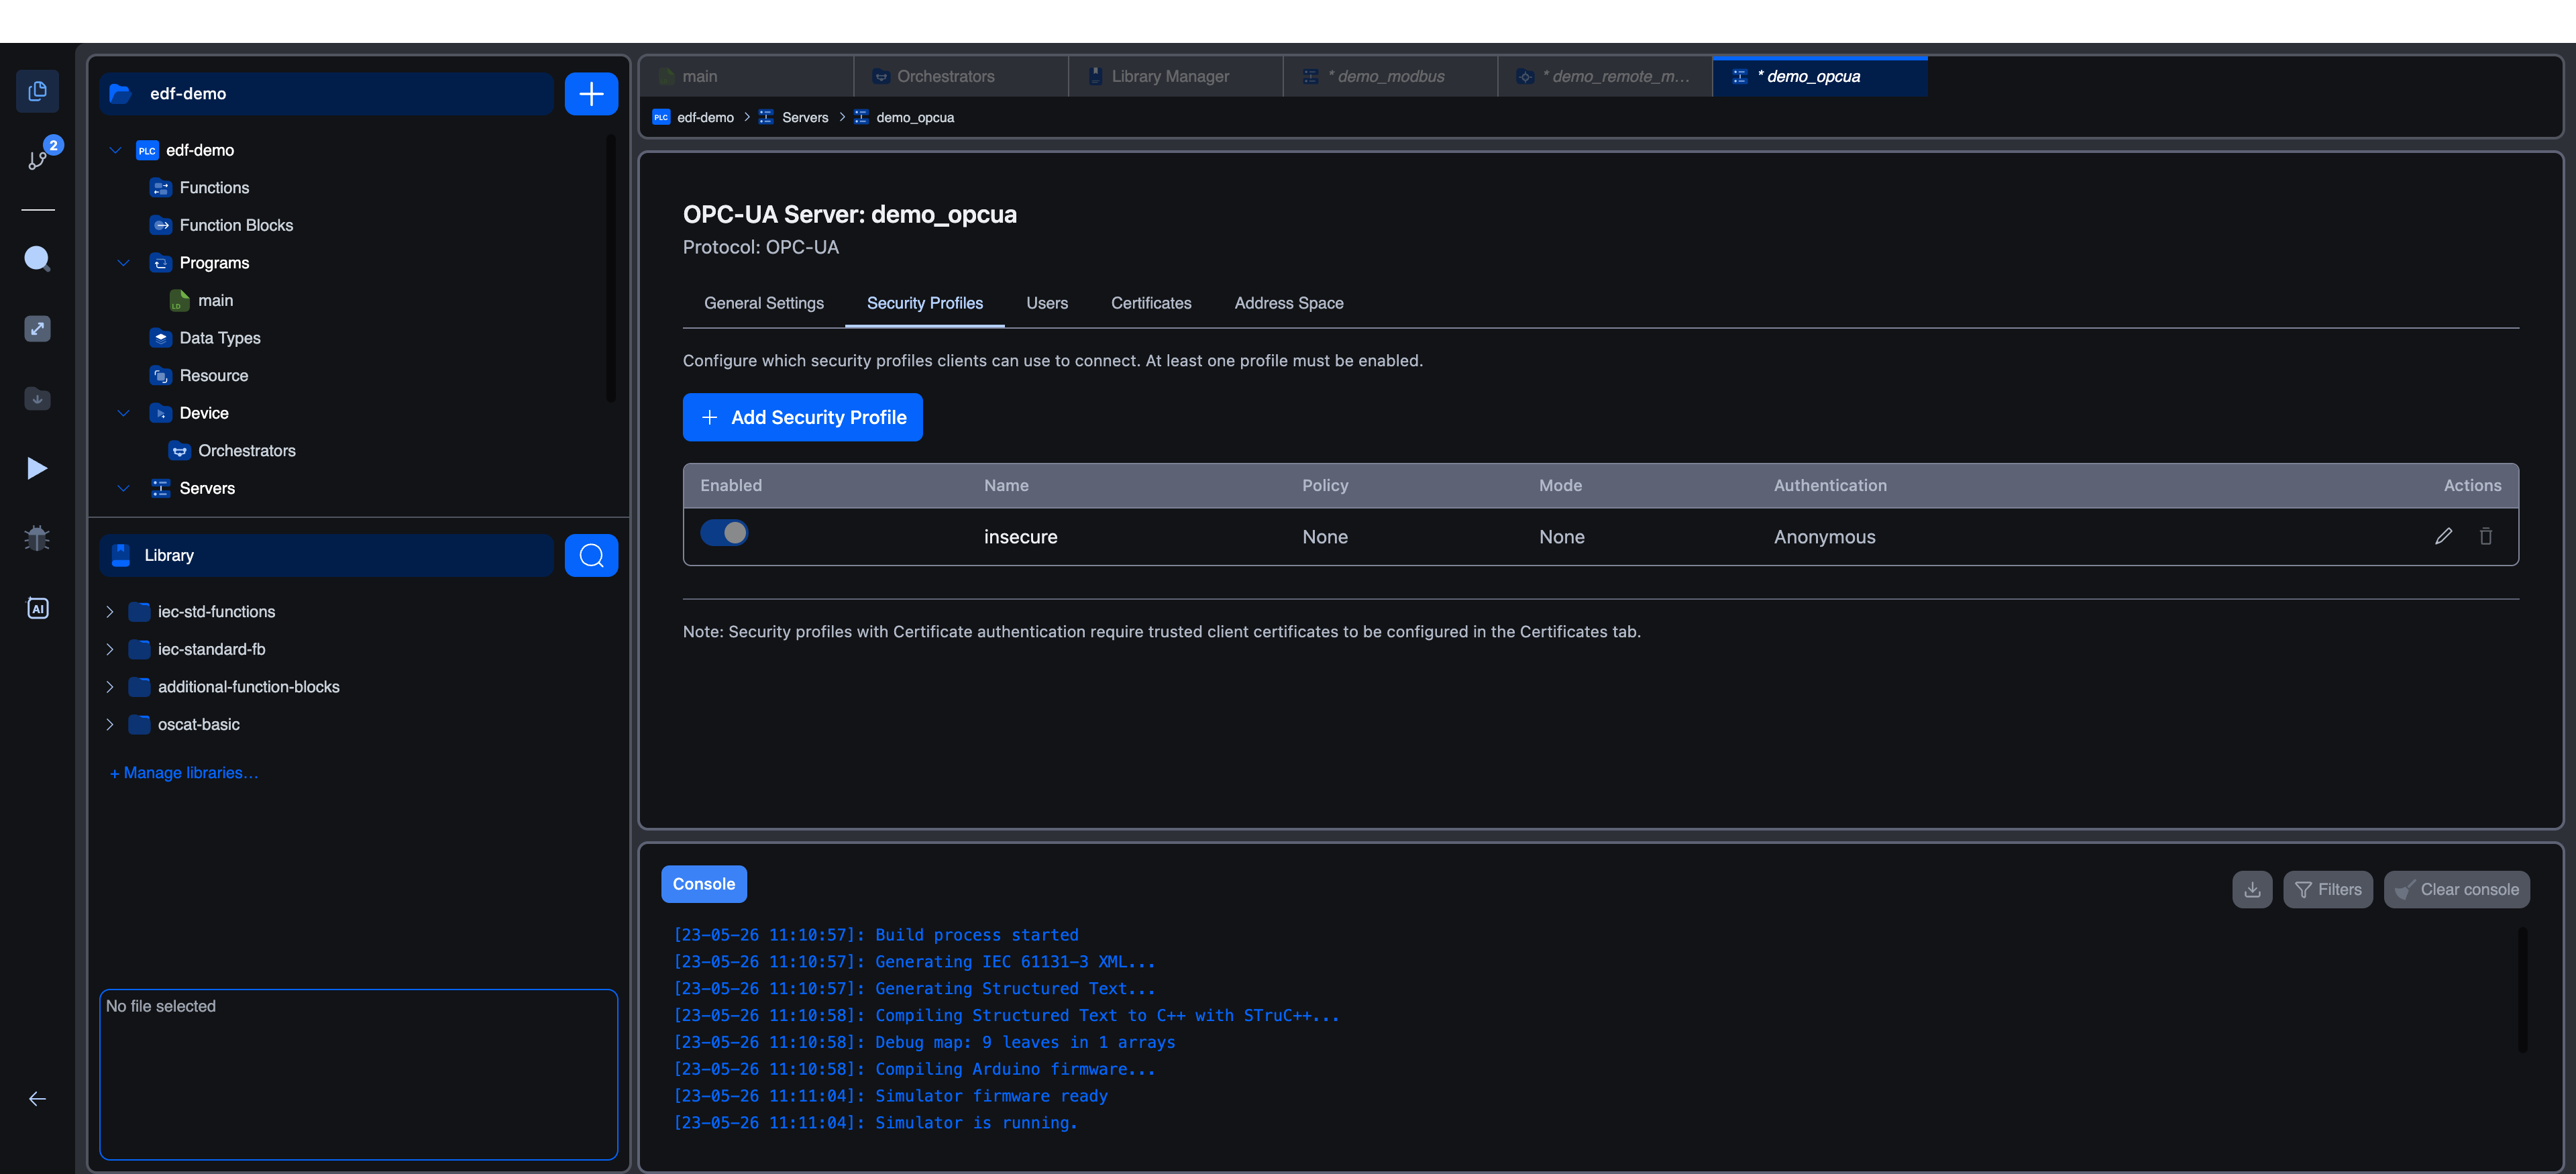Switch to the General Settings tab
The height and width of the screenshot is (1174, 2576).
pyautogui.click(x=764, y=303)
